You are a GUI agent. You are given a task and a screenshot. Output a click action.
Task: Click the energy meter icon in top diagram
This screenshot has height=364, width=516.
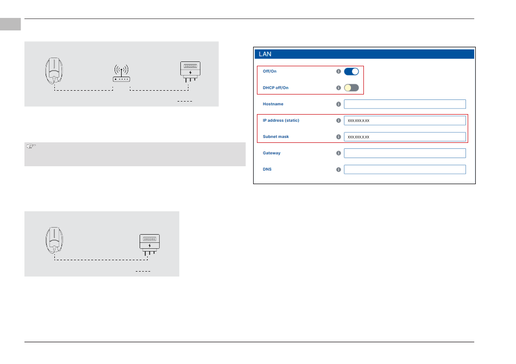click(190, 72)
